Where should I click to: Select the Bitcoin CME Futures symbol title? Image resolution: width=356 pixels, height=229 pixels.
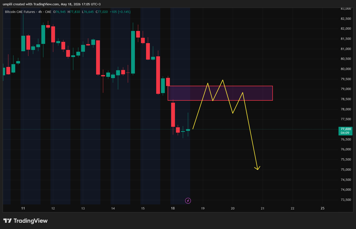20,12
